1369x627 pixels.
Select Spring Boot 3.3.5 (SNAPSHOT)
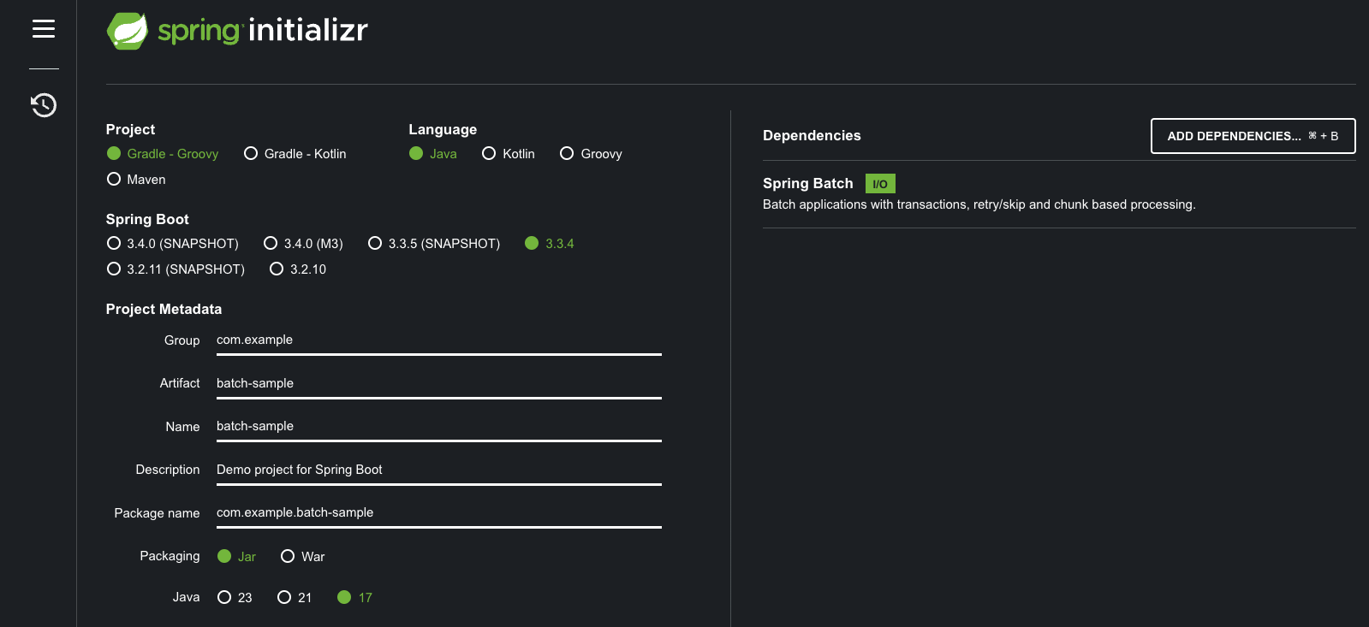434,244
